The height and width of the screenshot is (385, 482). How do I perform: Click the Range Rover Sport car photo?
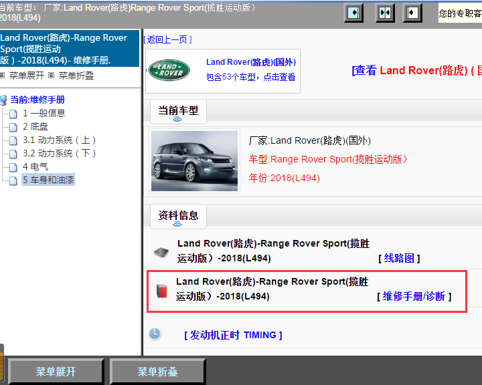pyautogui.click(x=194, y=161)
